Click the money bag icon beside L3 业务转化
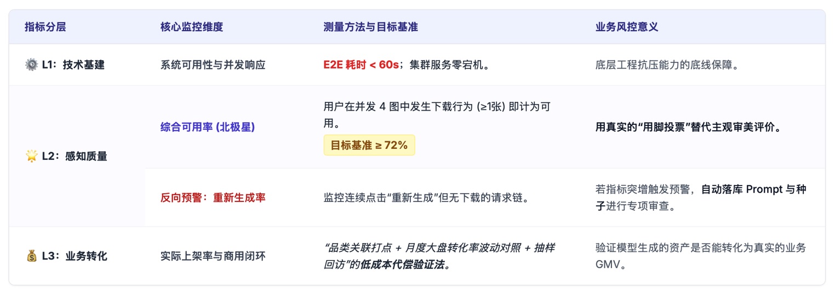This screenshot has height=300, width=835. (31, 256)
